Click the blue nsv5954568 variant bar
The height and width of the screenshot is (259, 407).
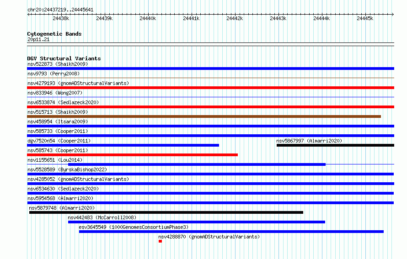[210, 203]
